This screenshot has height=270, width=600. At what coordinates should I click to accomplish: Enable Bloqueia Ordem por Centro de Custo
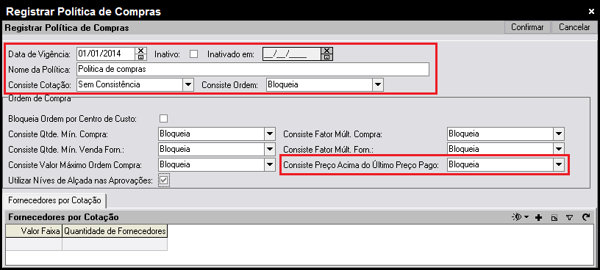(x=164, y=118)
